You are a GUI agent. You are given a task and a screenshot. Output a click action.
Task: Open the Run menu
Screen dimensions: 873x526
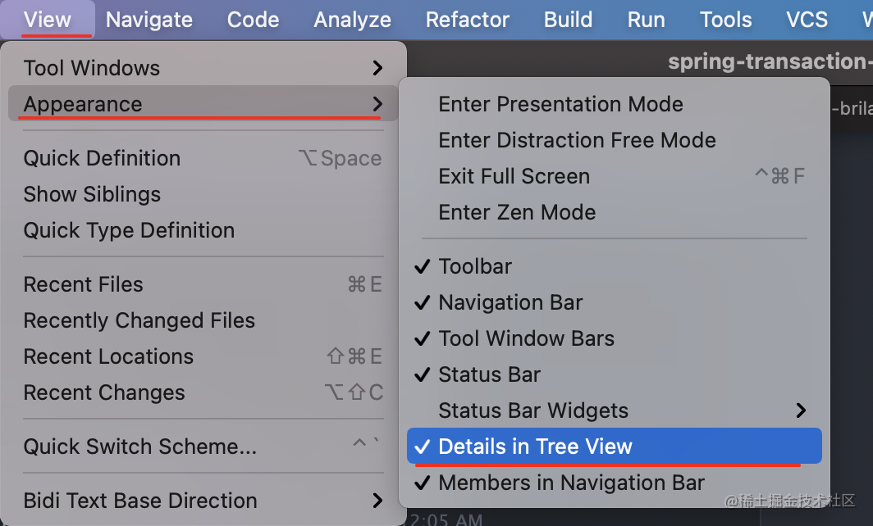pyautogui.click(x=647, y=20)
